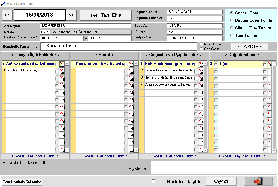Choose the Olası Sorun radio button
The image size is (278, 187).
pyautogui.click(x=201, y=49)
